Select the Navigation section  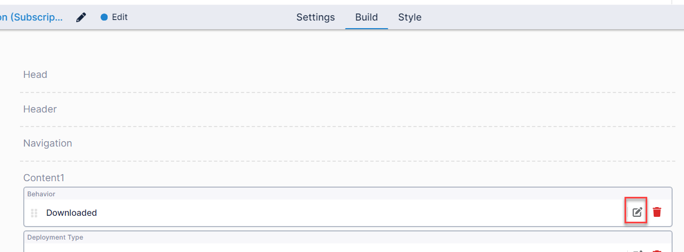[48, 143]
